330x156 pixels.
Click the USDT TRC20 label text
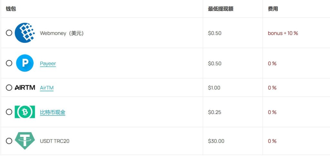[x=54, y=141]
